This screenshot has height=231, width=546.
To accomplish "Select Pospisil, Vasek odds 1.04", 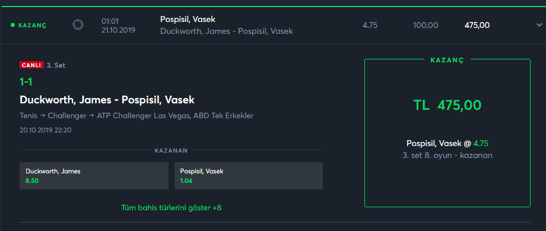I will click(x=249, y=176).
